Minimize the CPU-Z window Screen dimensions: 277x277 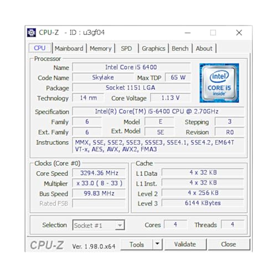coord(188,33)
